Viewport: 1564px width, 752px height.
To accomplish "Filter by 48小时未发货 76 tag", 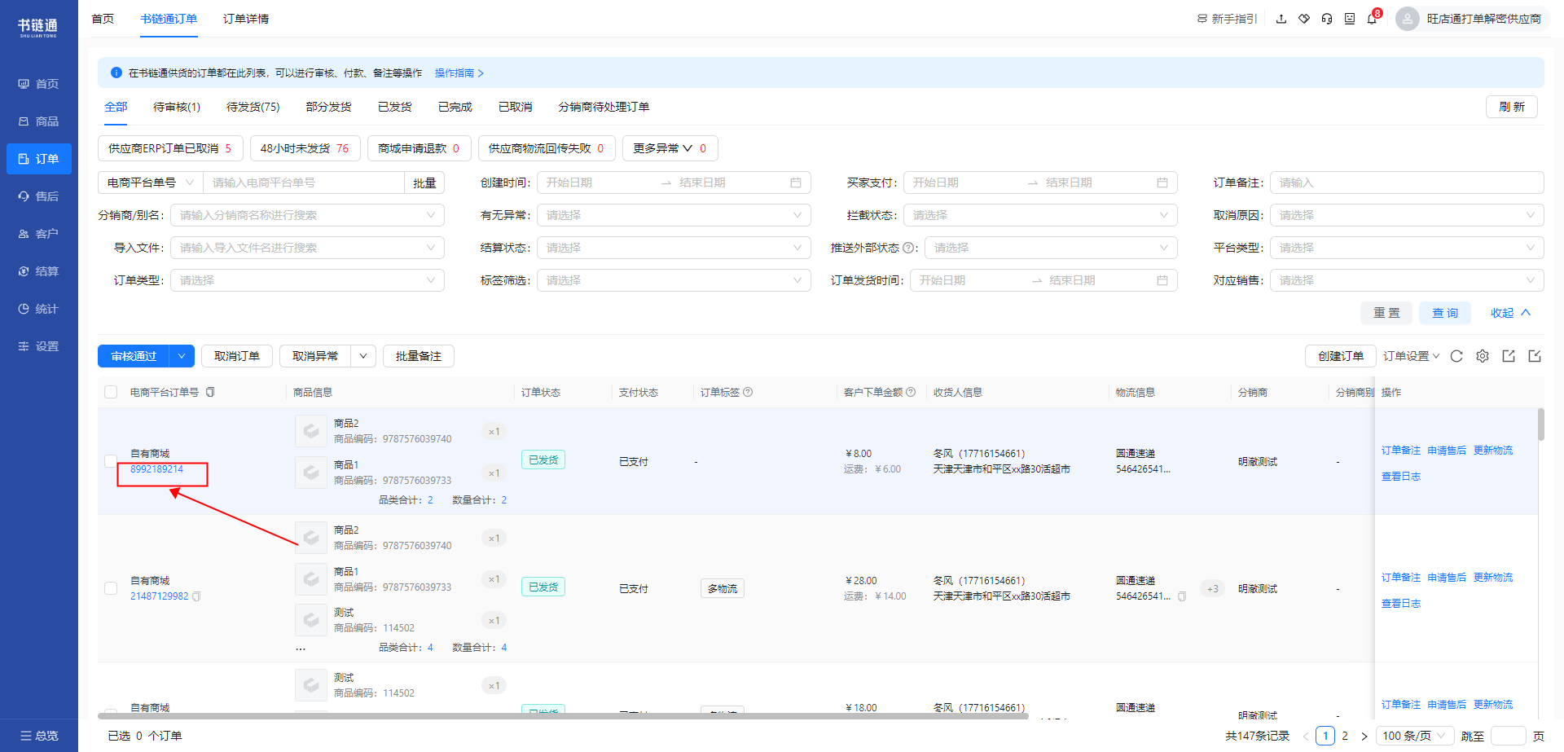I will 305,148.
